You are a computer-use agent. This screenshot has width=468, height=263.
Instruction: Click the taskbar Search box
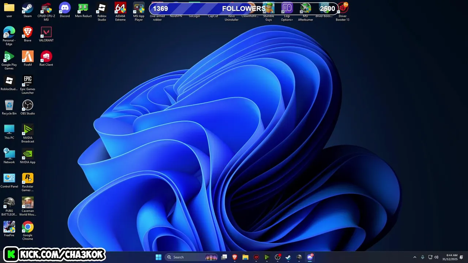tap(192, 257)
